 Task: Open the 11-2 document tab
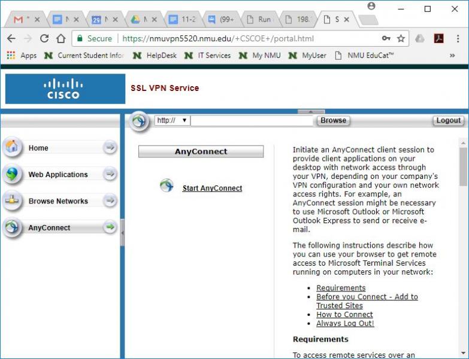(183, 20)
